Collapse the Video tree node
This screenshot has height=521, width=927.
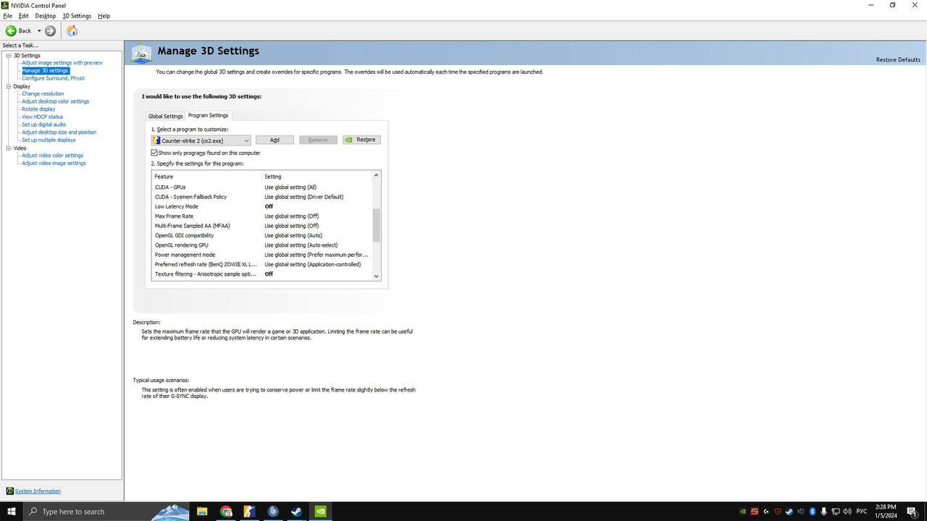point(9,148)
